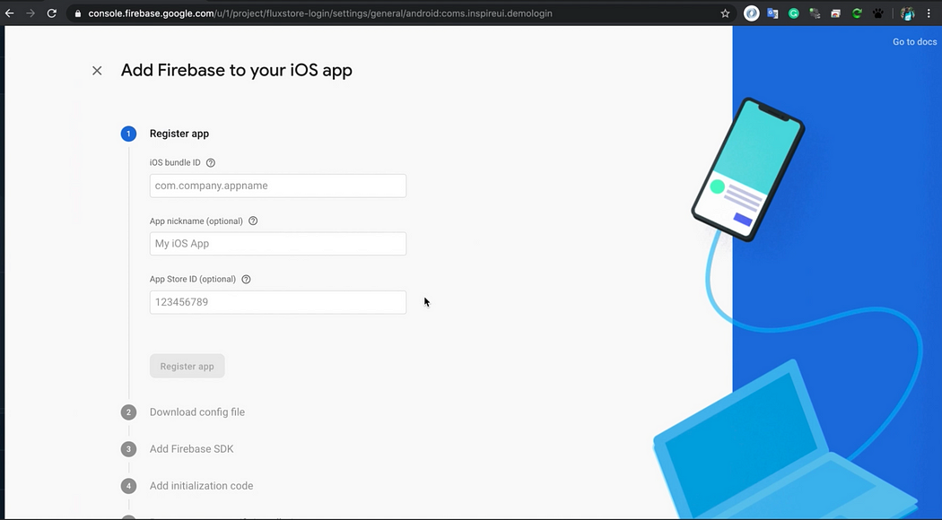Click the App Store ID help icon
The width and height of the screenshot is (942, 520).
pos(247,279)
